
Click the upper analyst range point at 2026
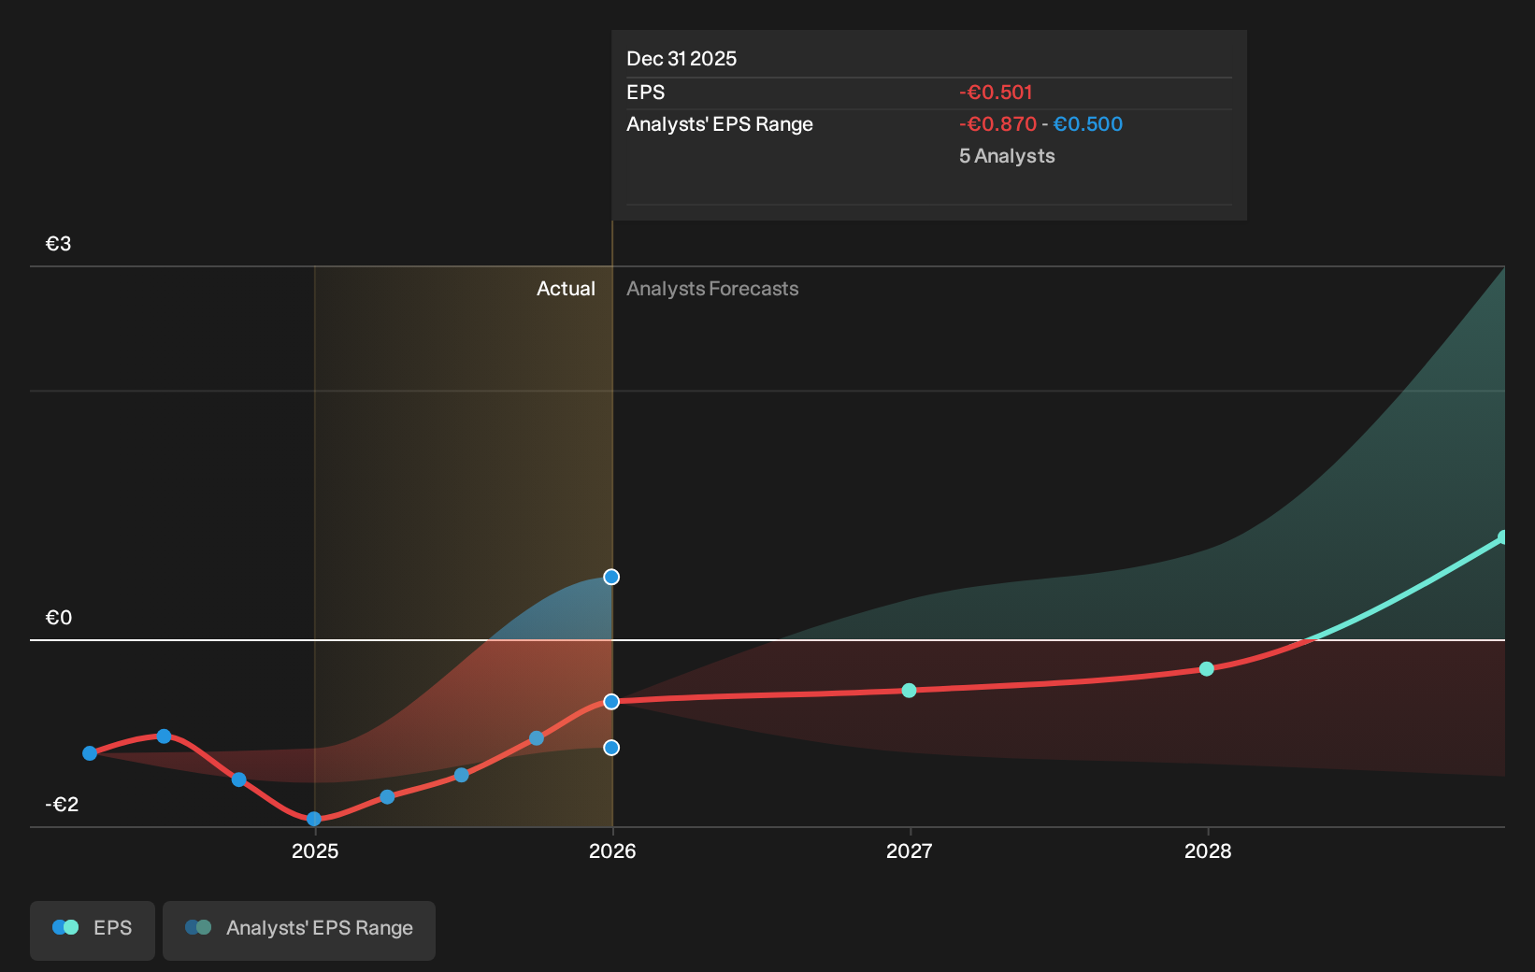(611, 578)
